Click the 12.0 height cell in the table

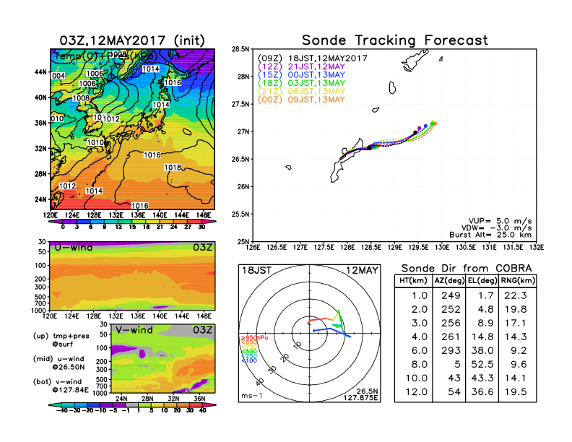pos(416,392)
